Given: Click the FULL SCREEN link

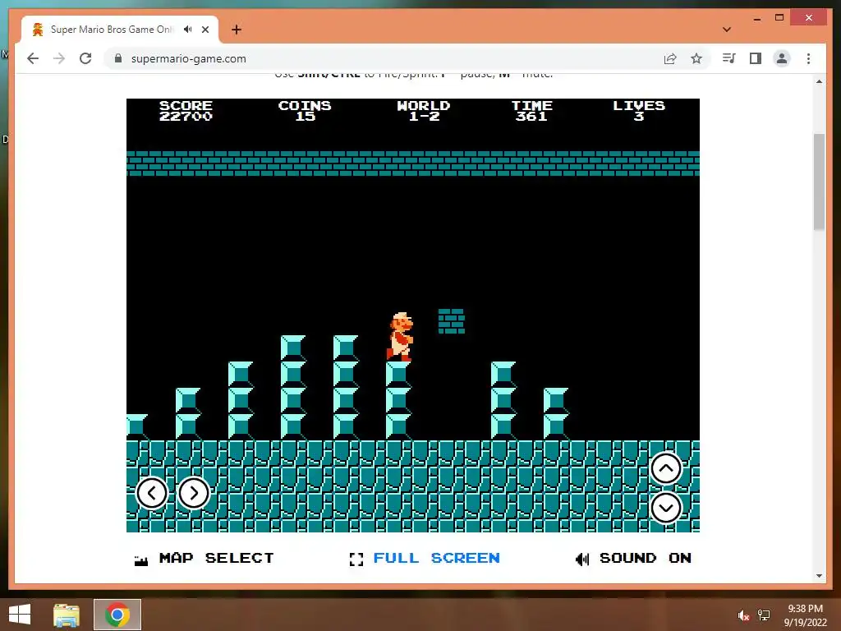Looking at the screenshot, I should tap(437, 558).
